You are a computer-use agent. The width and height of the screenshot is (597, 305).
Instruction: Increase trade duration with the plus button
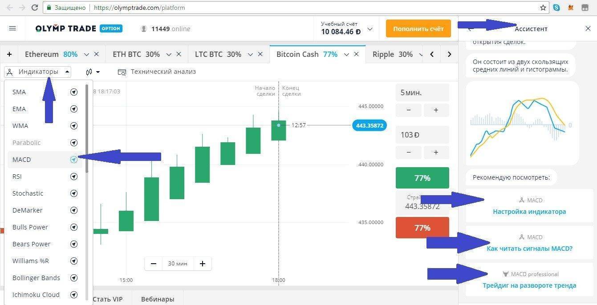coord(436,110)
